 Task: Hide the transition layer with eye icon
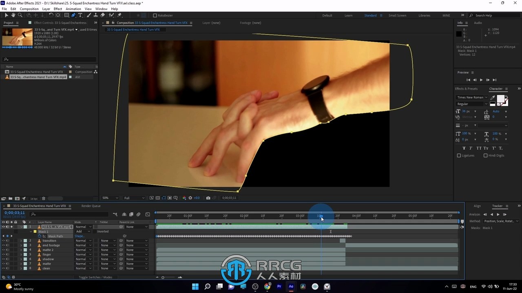[x=3, y=241]
